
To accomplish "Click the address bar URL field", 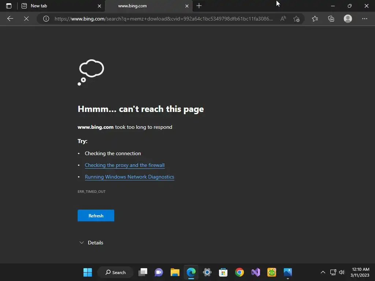I will point(164,19).
